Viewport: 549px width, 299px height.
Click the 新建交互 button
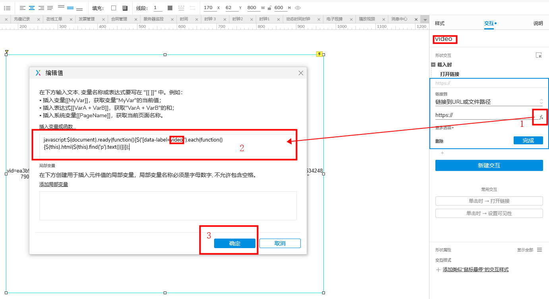[489, 165]
